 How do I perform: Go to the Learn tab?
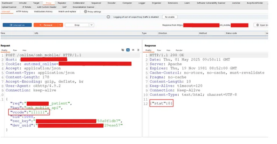tap(187, 3)
